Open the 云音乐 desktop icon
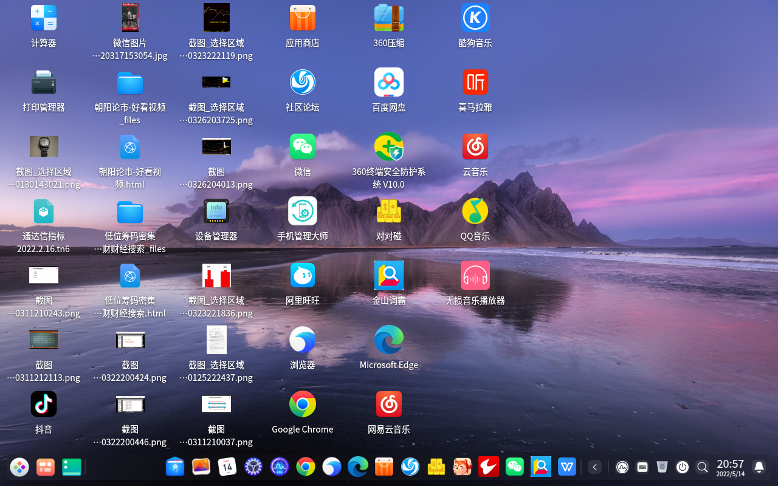This screenshot has width=778, height=486. tap(475, 147)
